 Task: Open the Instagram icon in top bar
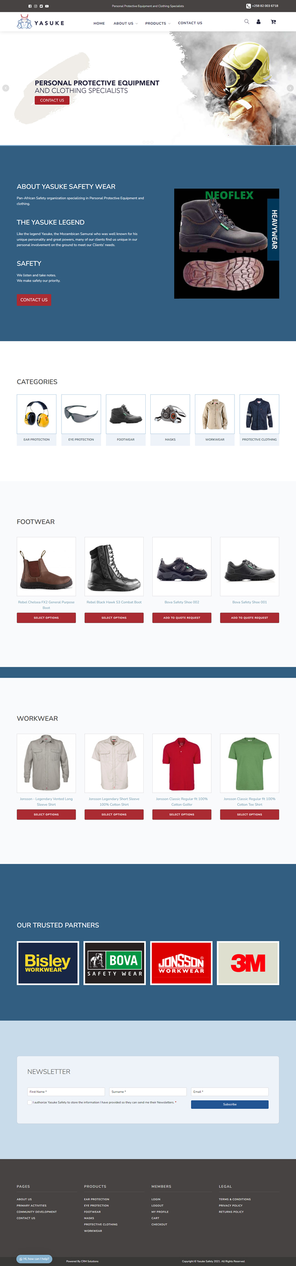click(36, 6)
